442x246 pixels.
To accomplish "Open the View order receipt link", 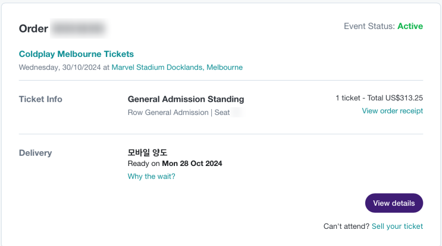I will click(x=392, y=111).
